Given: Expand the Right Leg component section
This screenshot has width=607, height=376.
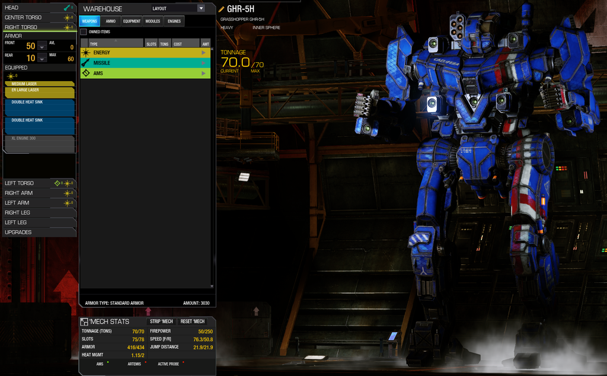Looking at the screenshot, I should [x=39, y=212].
